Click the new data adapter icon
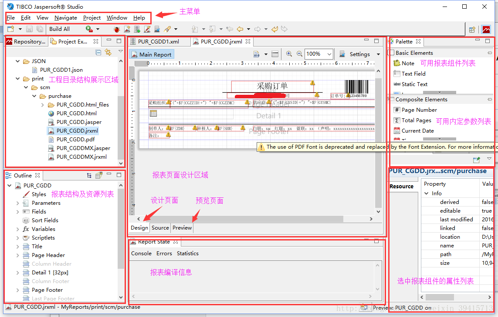The height and width of the screenshot is (317, 498). click(x=137, y=29)
